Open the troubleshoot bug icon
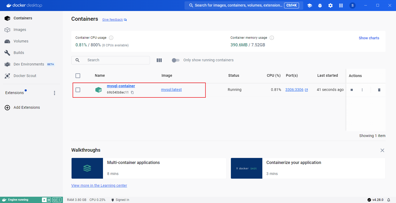The width and height of the screenshot is (396, 203). coord(320,6)
